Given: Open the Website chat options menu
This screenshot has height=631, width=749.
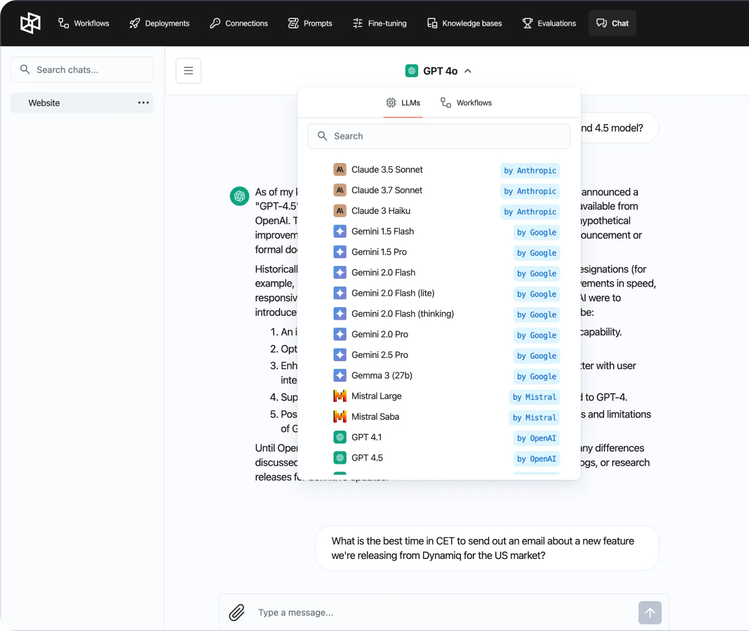Looking at the screenshot, I should (x=144, y=103).
